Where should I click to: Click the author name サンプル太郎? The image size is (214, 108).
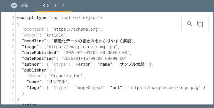coord(132,64)
